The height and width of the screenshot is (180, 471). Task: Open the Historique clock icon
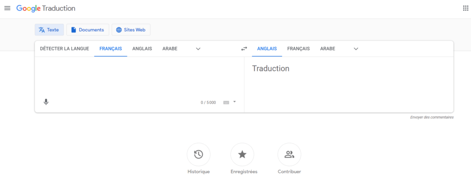[199, 155]
